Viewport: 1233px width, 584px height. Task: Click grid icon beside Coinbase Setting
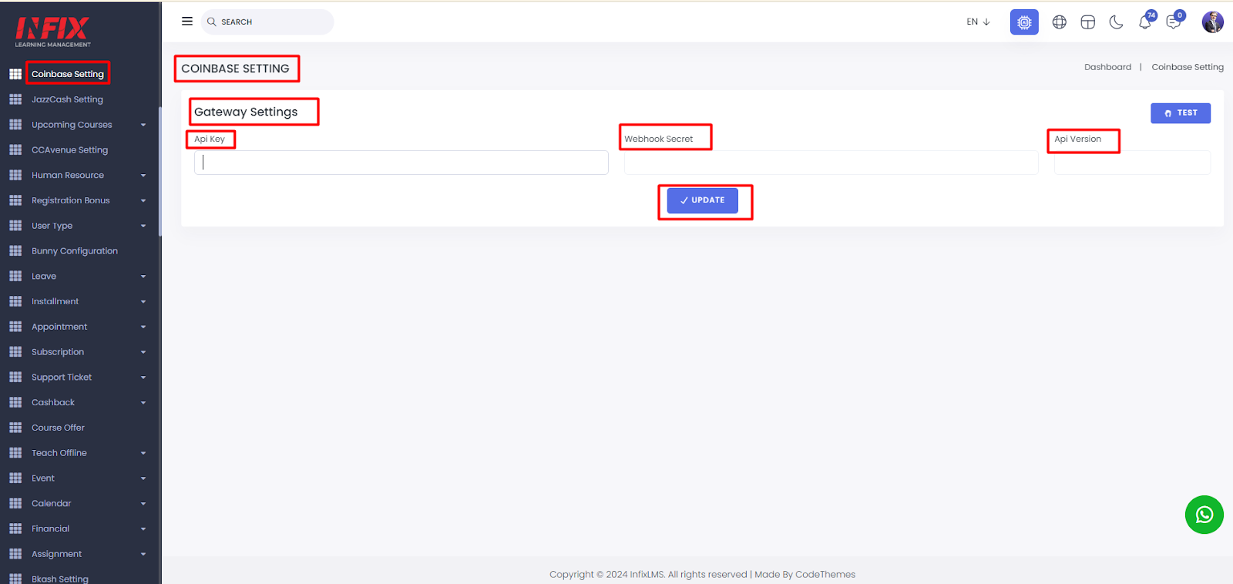point(15,74)
